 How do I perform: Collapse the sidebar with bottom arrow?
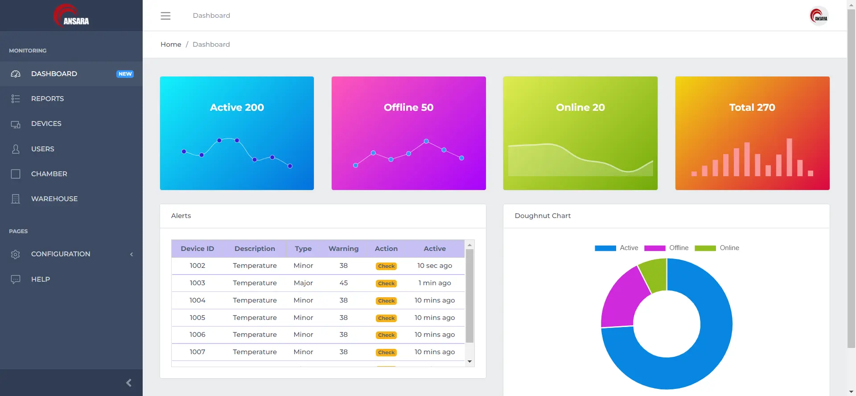point(128,383)
